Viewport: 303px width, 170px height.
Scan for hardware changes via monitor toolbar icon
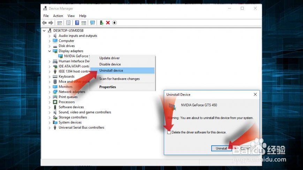[92, 23]
